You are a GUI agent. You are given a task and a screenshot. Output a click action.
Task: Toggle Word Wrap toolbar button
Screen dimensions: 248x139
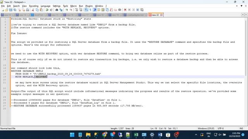pyautogui.click(x=86, y=10)
